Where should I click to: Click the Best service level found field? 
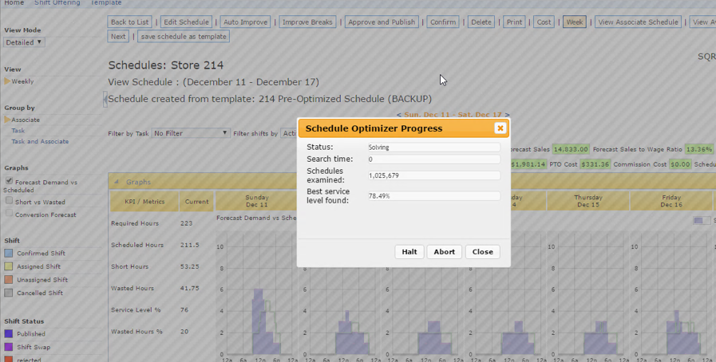(x=433, y=196)
